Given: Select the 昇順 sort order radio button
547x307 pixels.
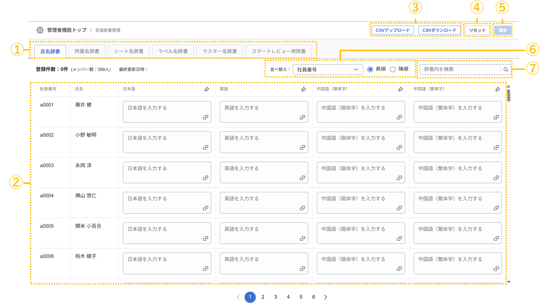Looking at the screenshot, I should click(x=370, y=69).
